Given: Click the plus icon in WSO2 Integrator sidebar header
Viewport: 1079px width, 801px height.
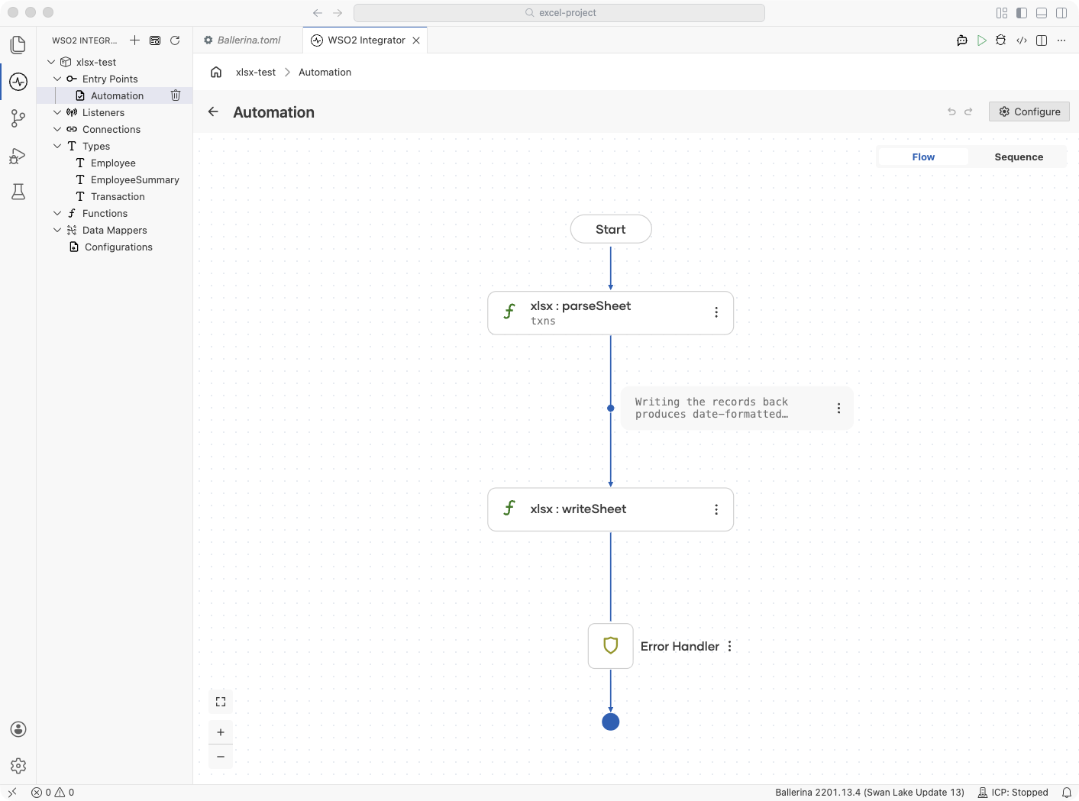Looking at the screenshot, I should pyautogui.click(x=134, y=40).
